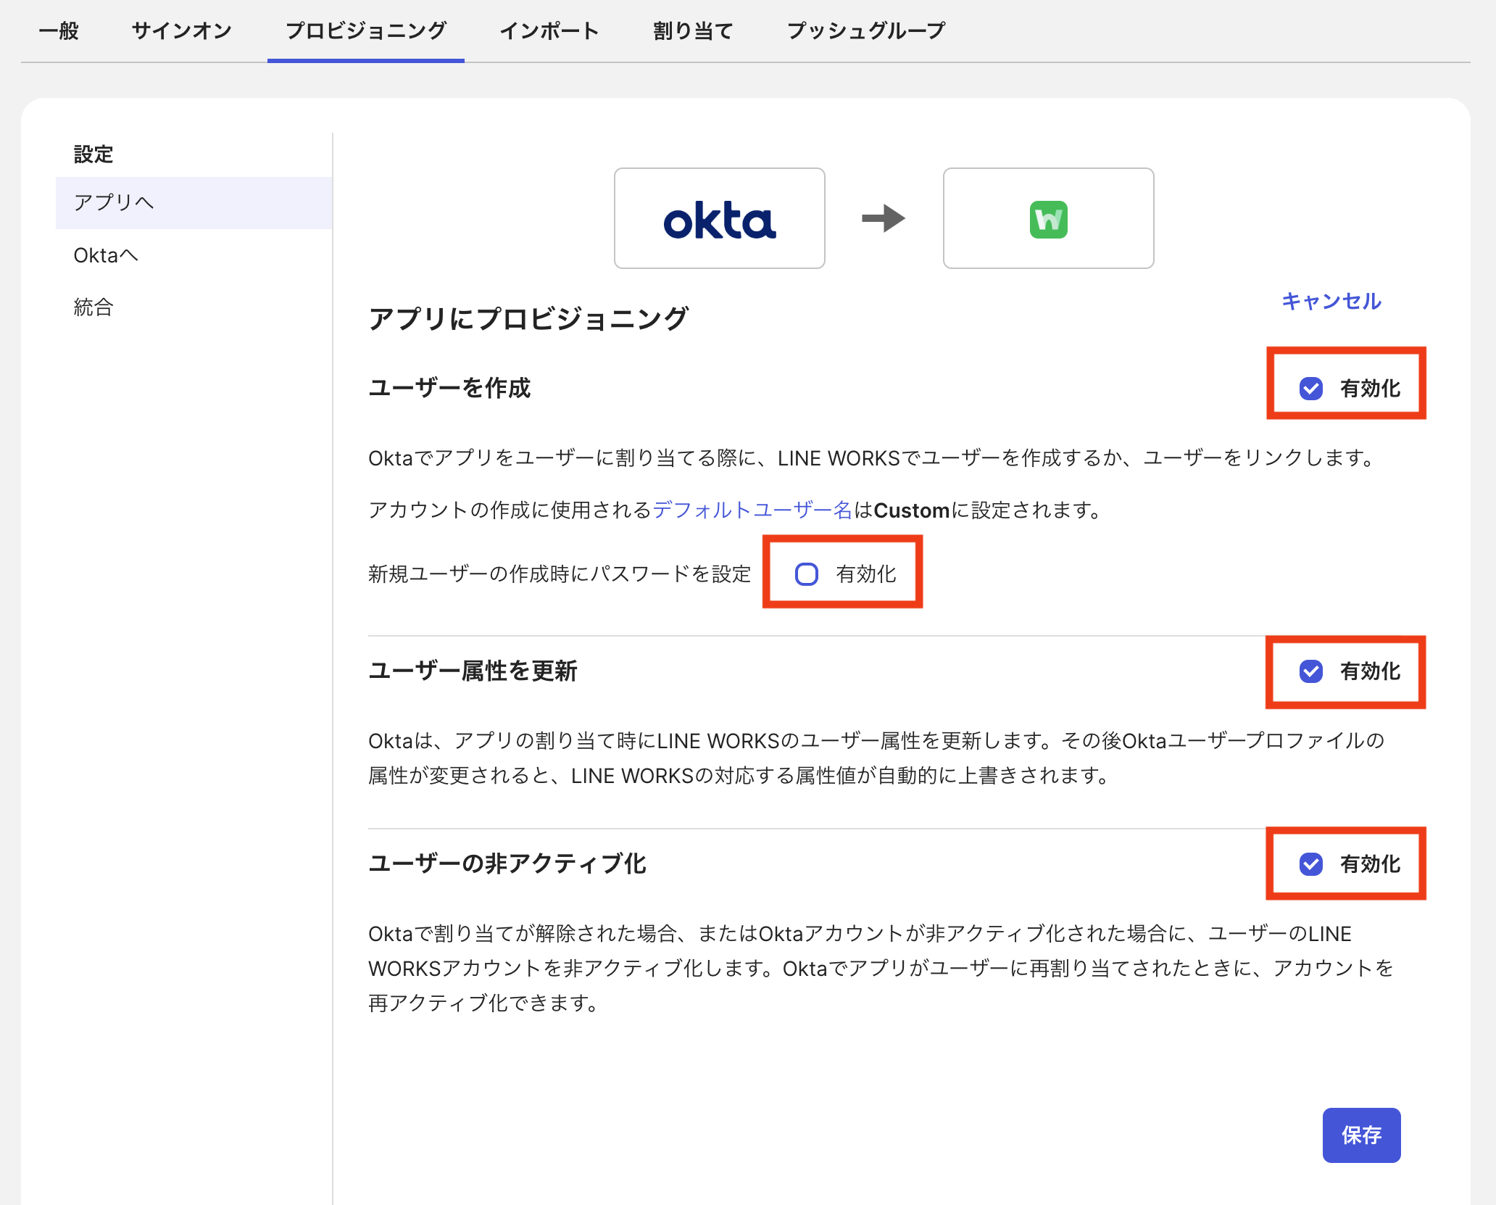Switch to the プッシュグループ tab
The image size is (1496, 1205).
coord(866,30)
